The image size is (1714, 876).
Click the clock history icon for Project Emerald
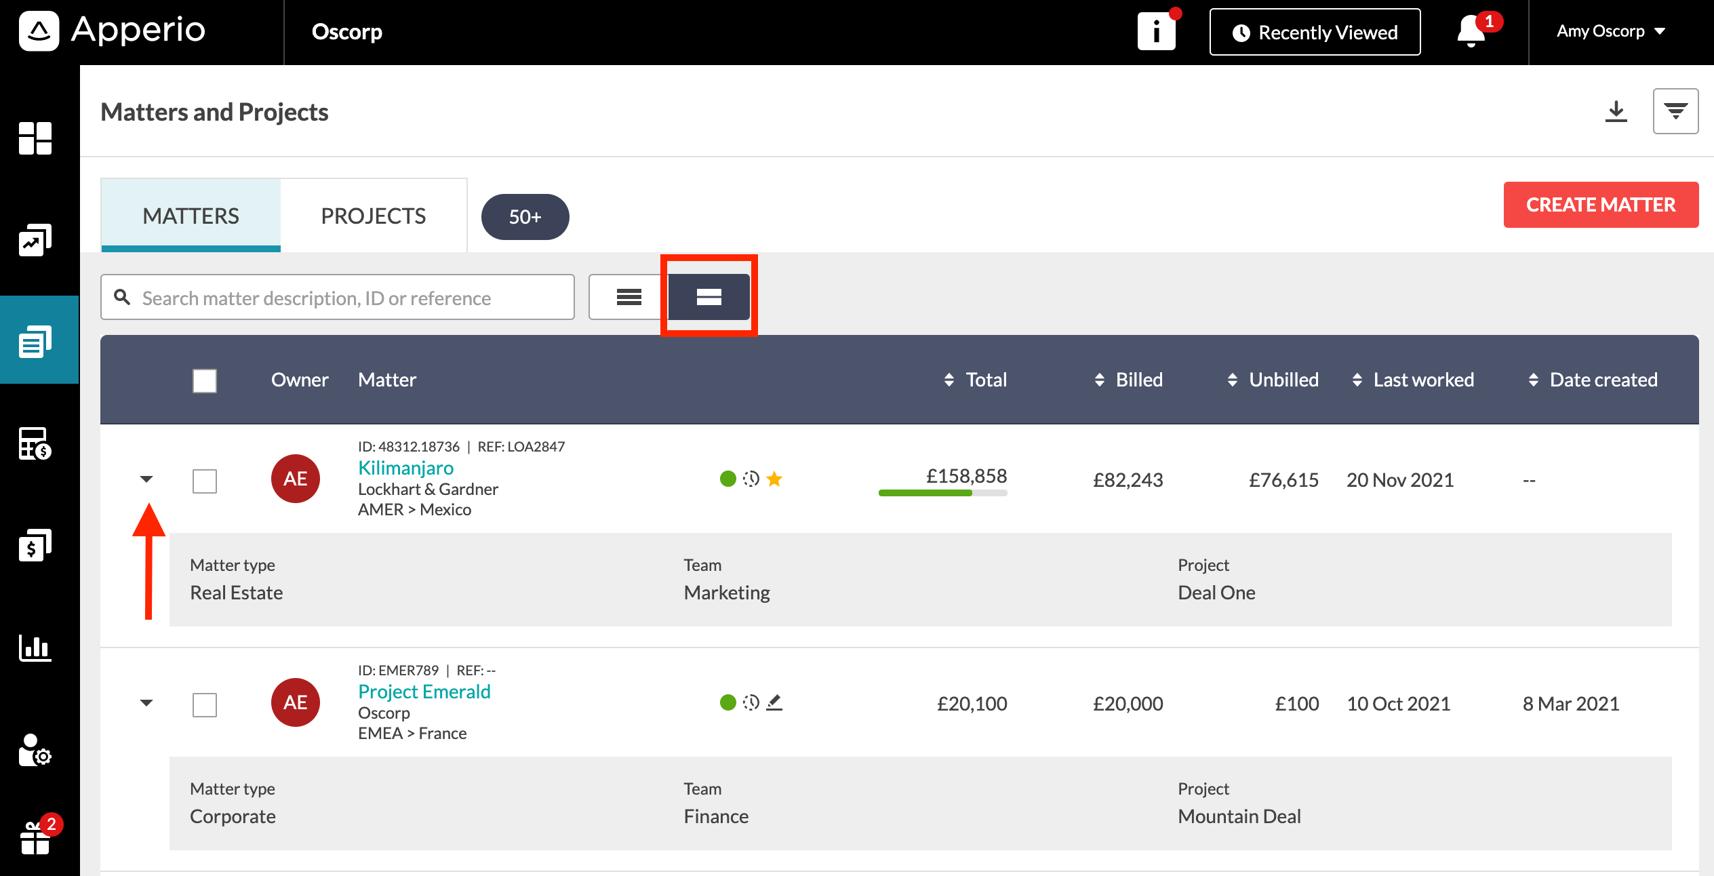point(751,702)
